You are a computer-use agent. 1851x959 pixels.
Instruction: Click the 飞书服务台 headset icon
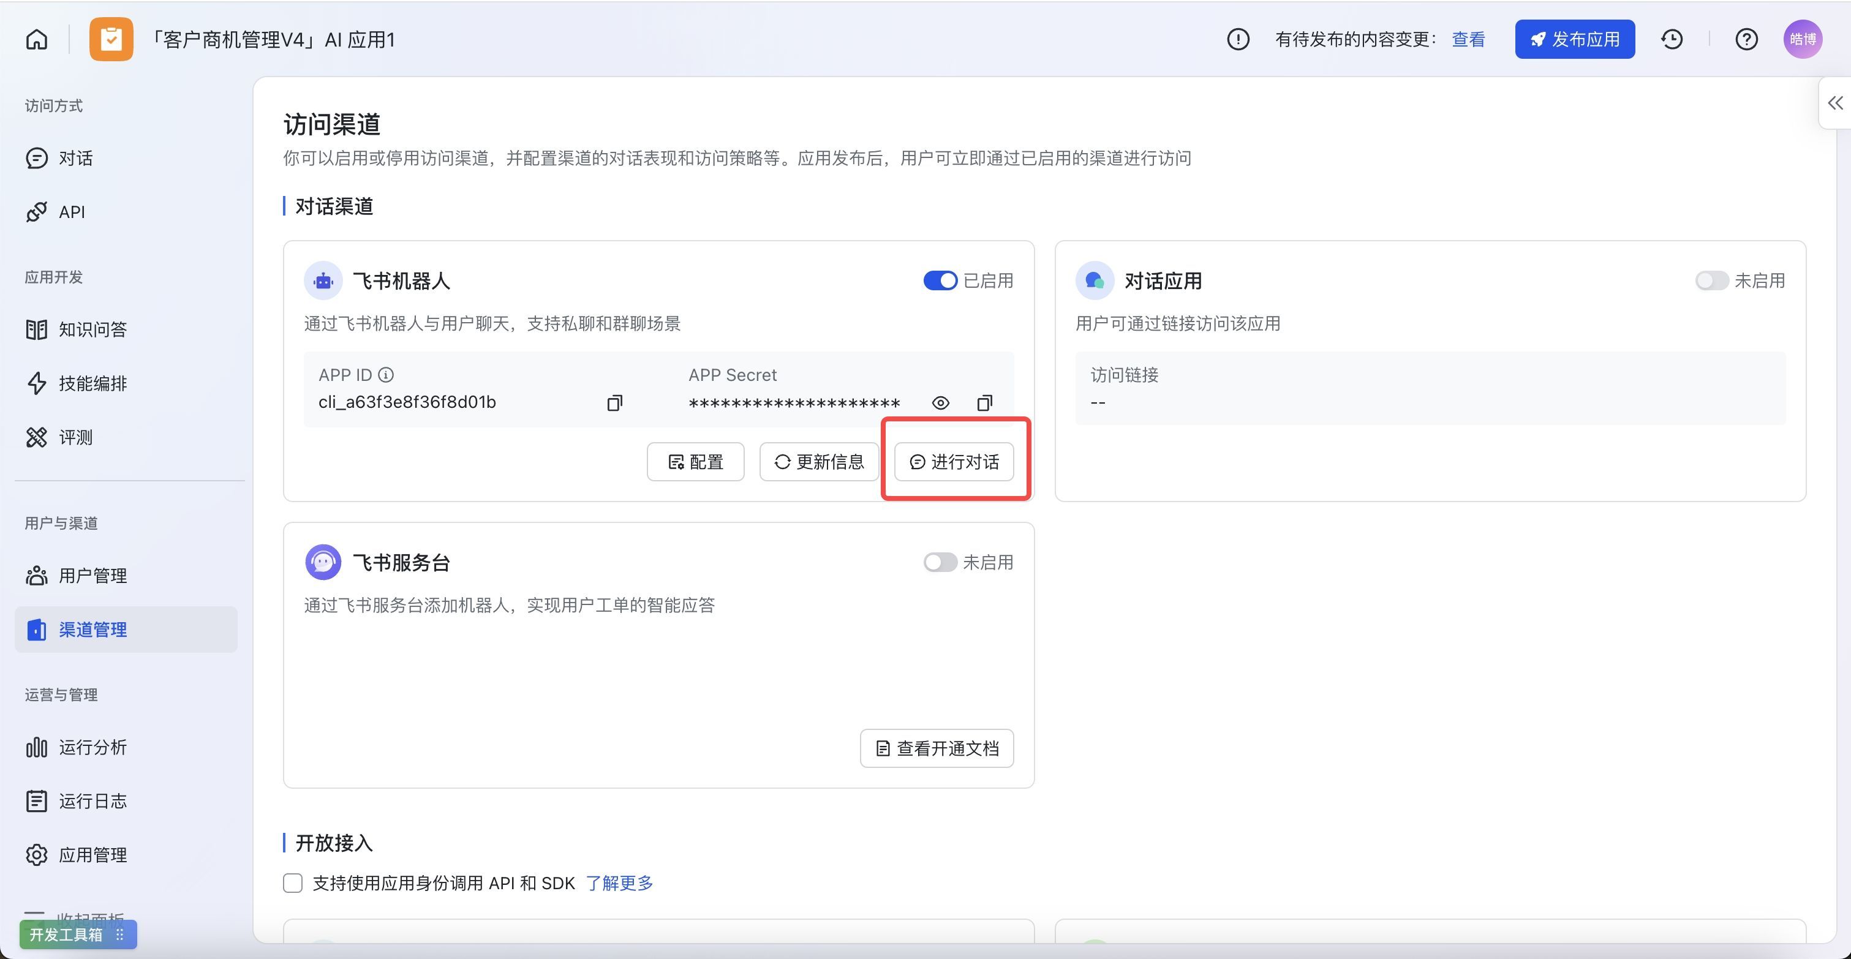[x=323, y=562]
